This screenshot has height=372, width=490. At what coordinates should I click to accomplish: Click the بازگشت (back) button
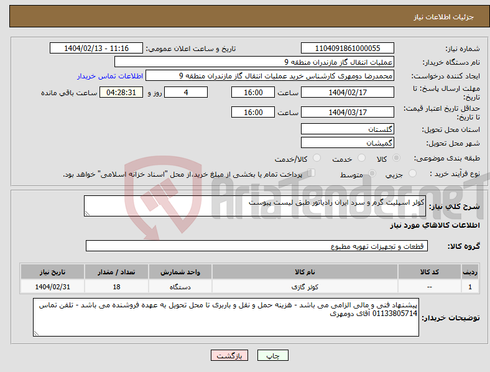tap(229, 355)
